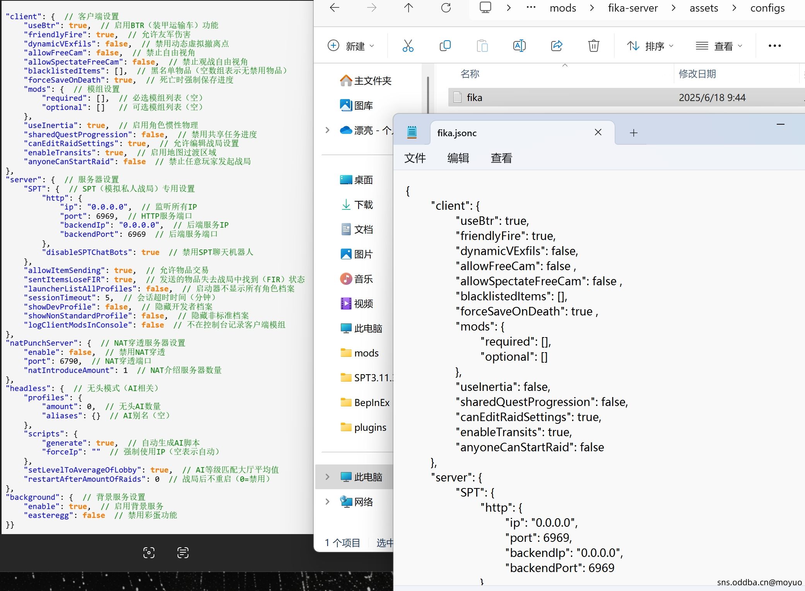The image size is (805, 591).
Task: Go forward in File Explorer
Action: 371,8
